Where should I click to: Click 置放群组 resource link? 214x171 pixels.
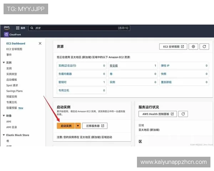click(166, 82)
